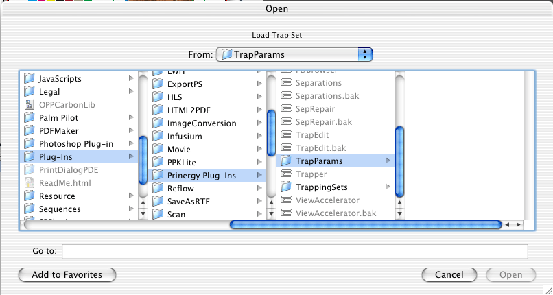Expand the TrappingSets folder arrow
The width and height of the screenshot is (553, 295).
pyautogui.click(x=388, y=187)
